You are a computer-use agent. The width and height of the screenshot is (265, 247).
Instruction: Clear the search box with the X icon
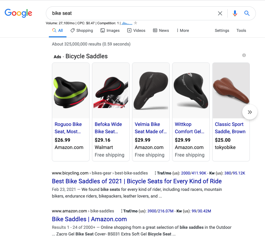pyautogui.click(x=220, y=13)
